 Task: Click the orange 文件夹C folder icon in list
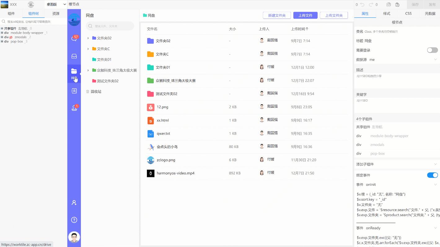pos(150,54)
